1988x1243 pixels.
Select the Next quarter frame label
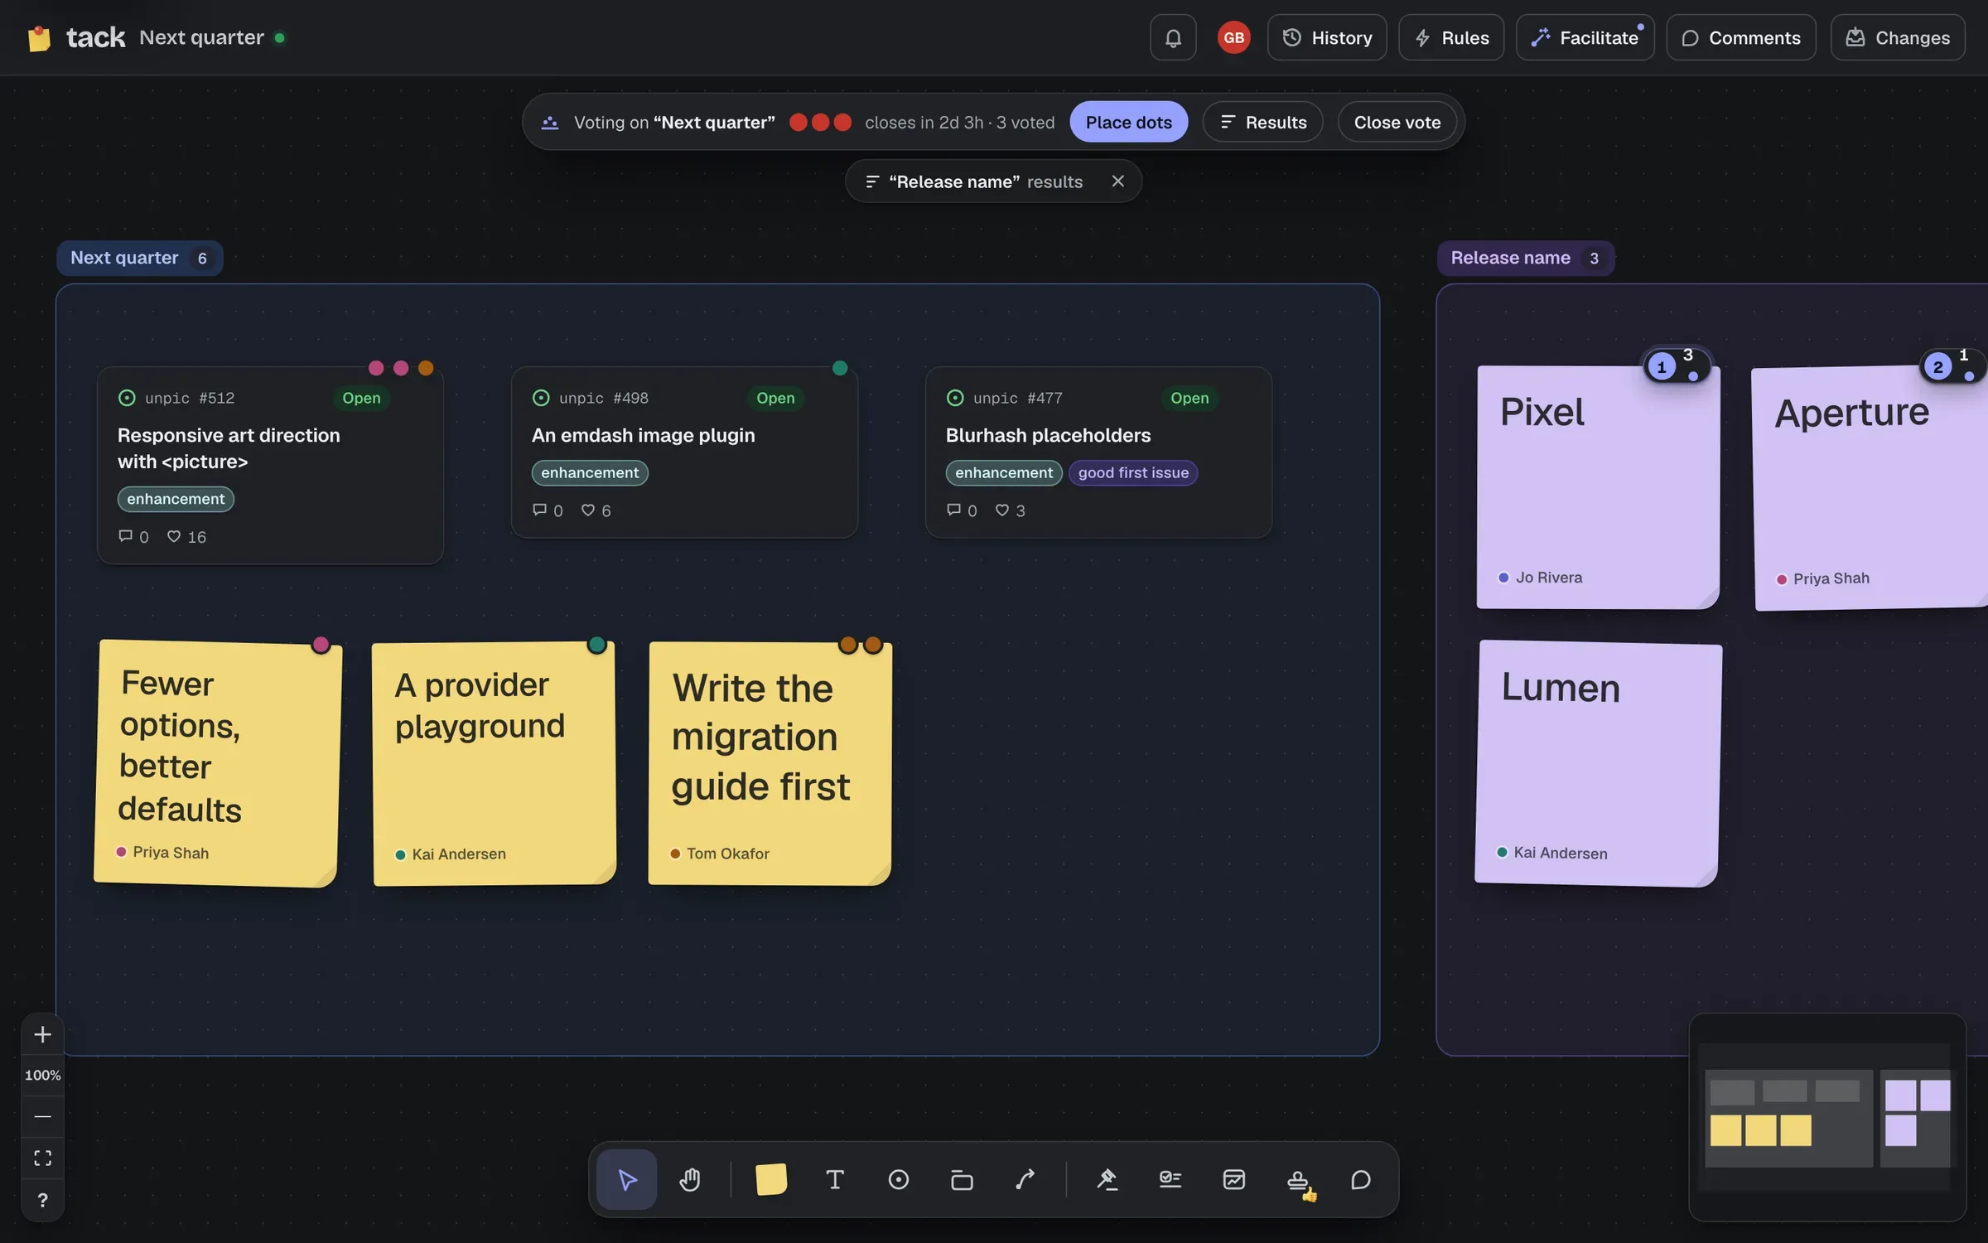139,258
